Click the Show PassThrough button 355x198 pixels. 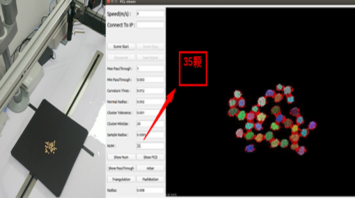click(x=121, y=168)
